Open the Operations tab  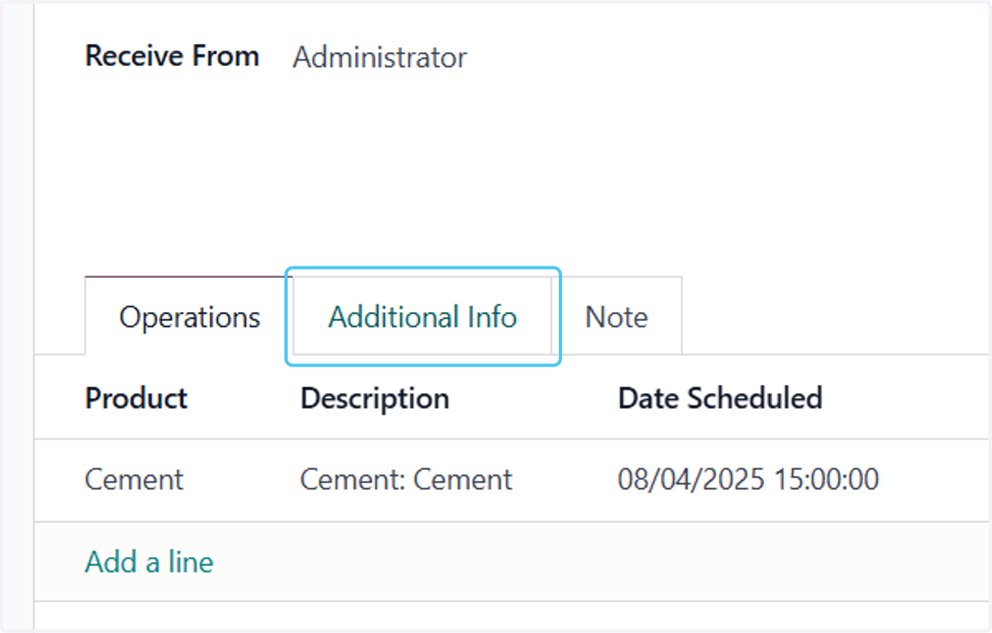(x=189, y=317)
